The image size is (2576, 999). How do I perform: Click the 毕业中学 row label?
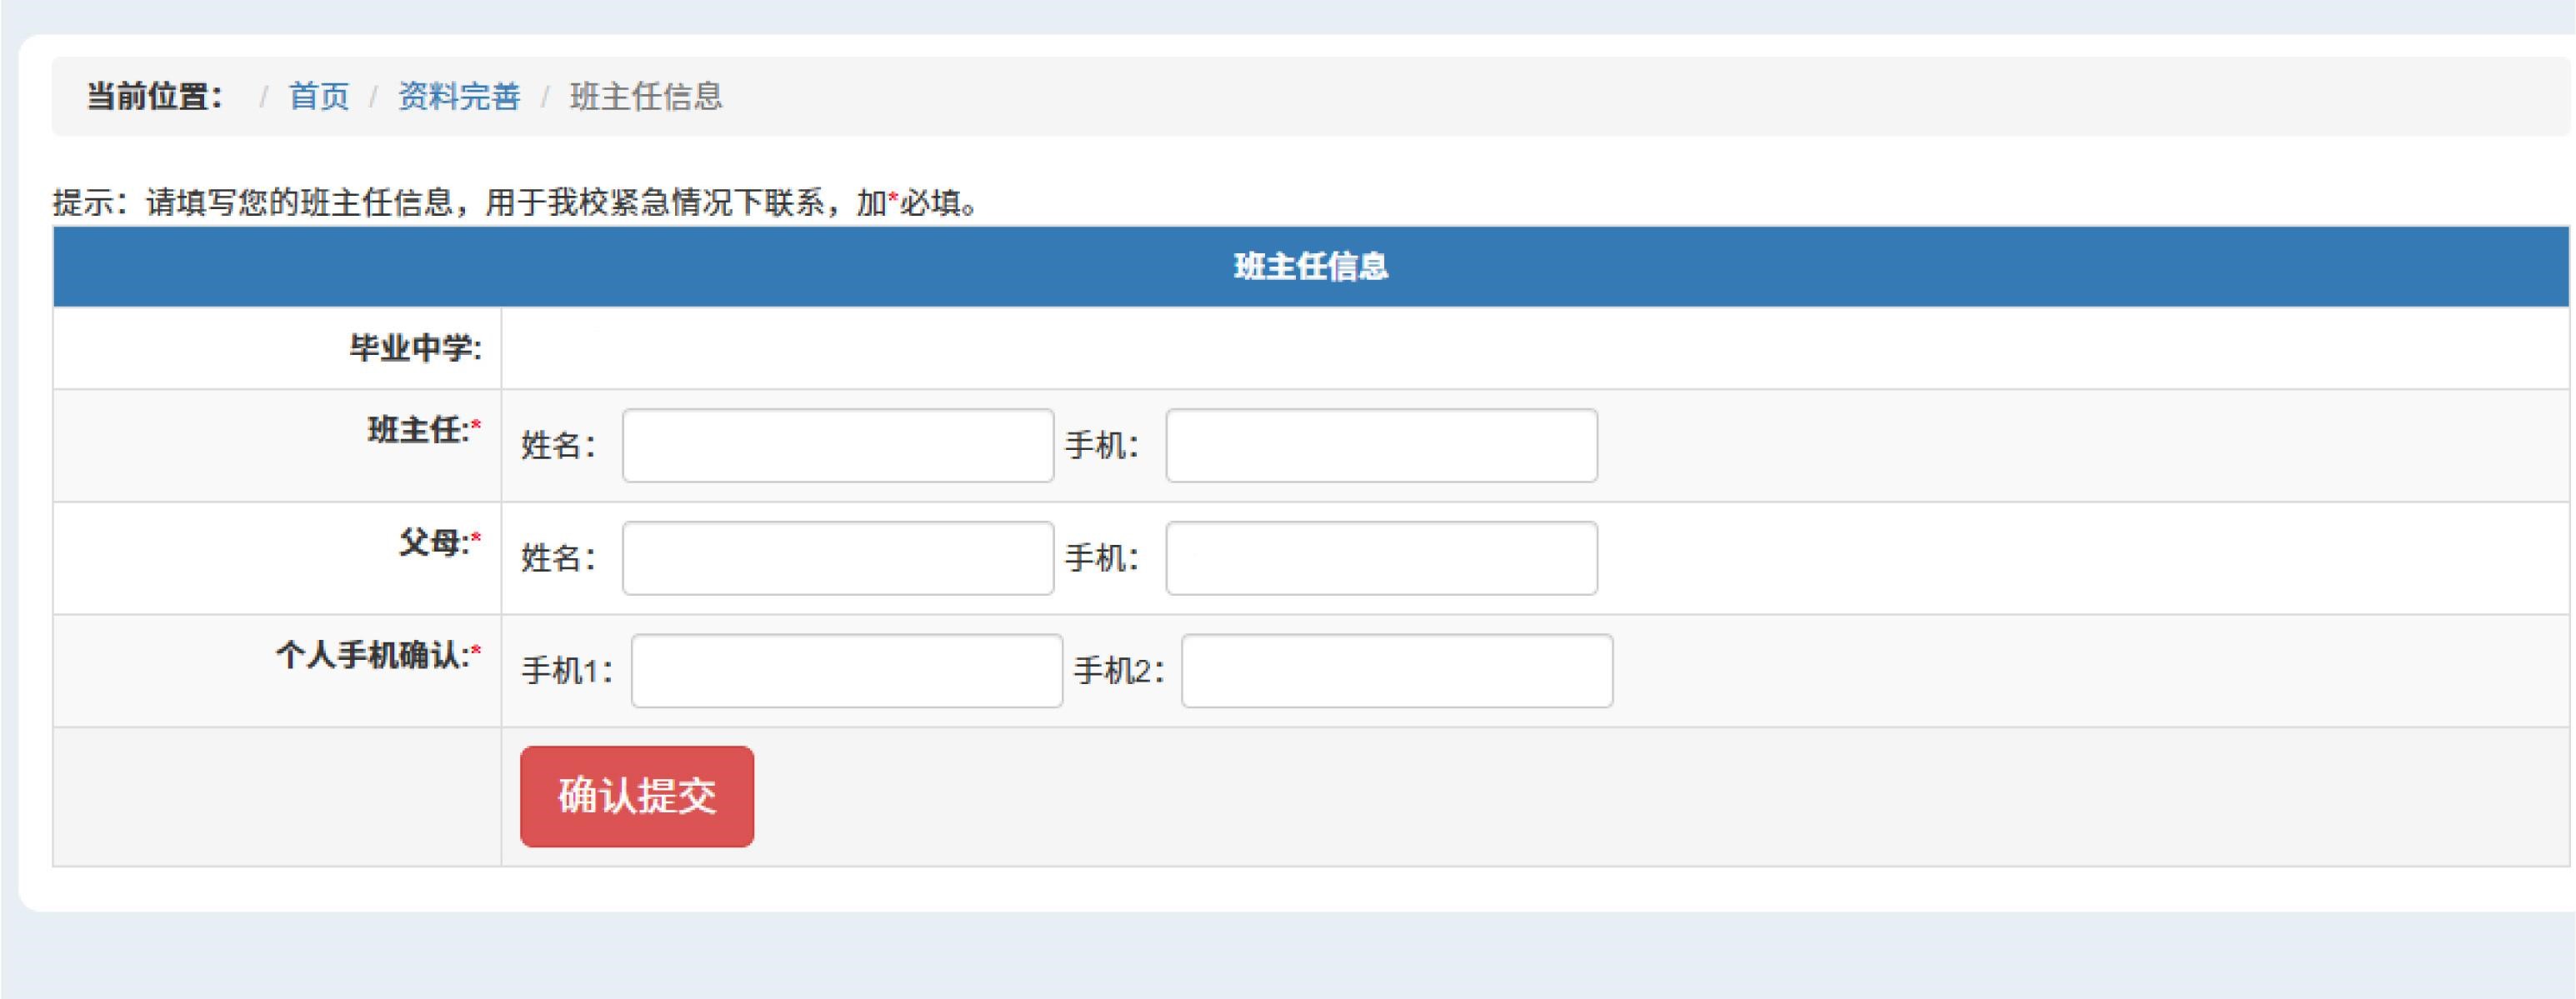415,348
